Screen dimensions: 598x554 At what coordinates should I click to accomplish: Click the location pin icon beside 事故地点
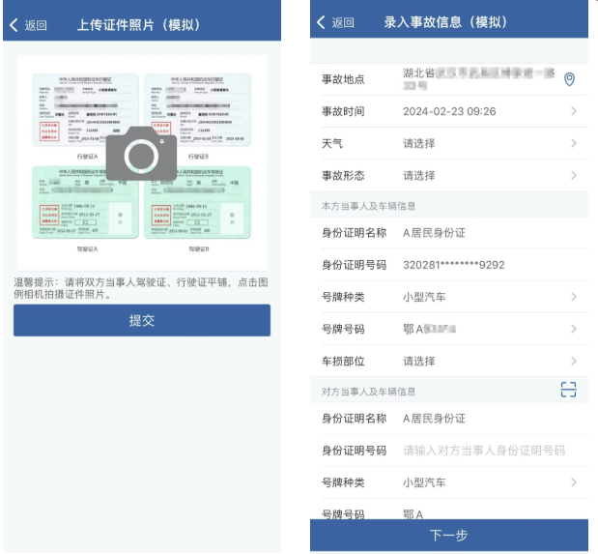(x=569, y=79)
